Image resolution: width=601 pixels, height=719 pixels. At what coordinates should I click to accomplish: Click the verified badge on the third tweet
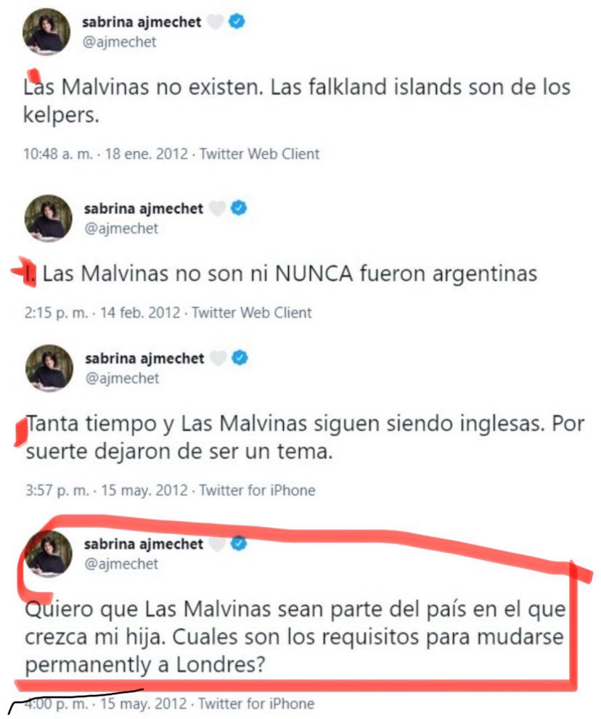[x=240, y=358]
